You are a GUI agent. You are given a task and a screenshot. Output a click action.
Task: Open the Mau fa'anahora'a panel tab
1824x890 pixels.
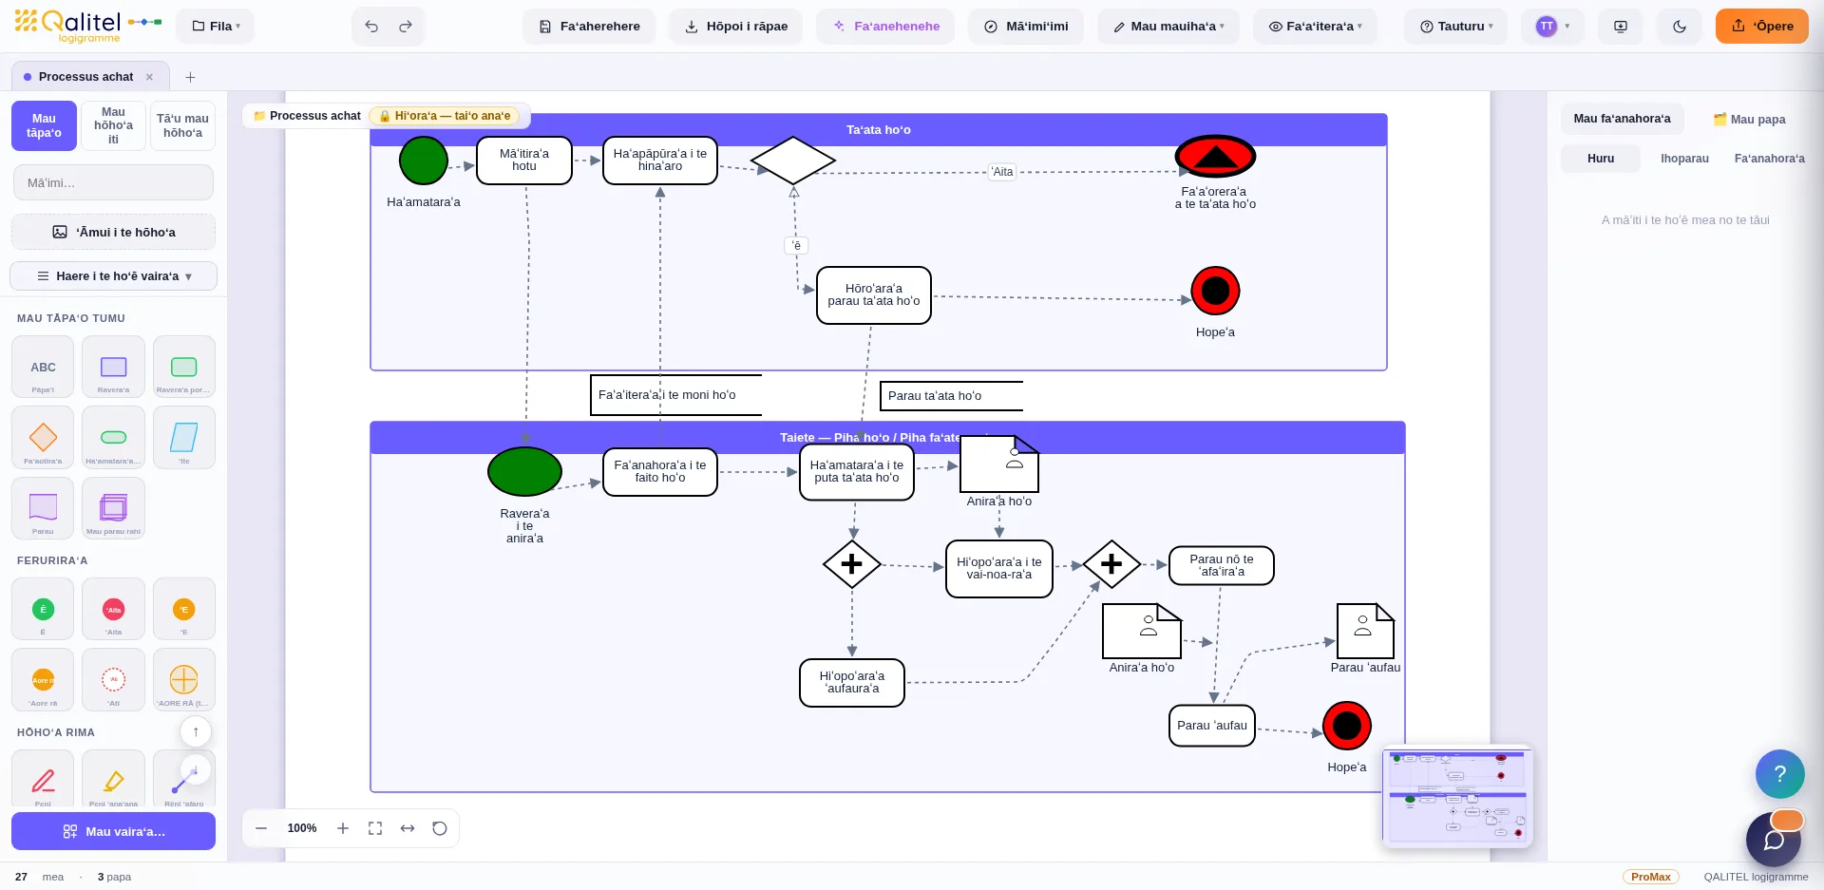coord(1622,119)
